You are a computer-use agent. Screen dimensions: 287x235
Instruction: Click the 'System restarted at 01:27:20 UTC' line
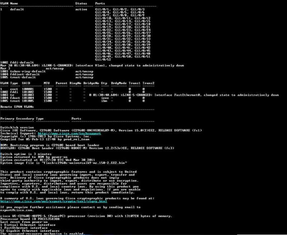pyautogui.click(x=48, y=160)
